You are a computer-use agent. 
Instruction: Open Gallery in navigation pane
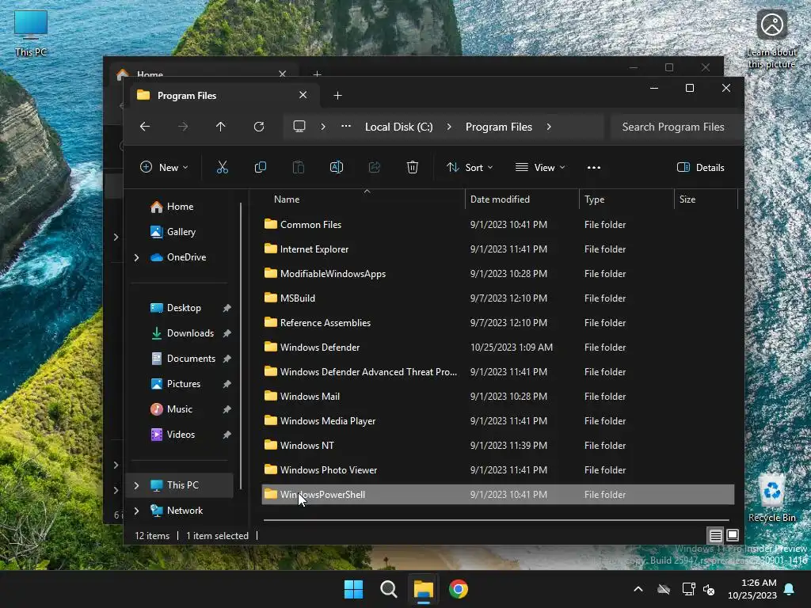(181, 232)
